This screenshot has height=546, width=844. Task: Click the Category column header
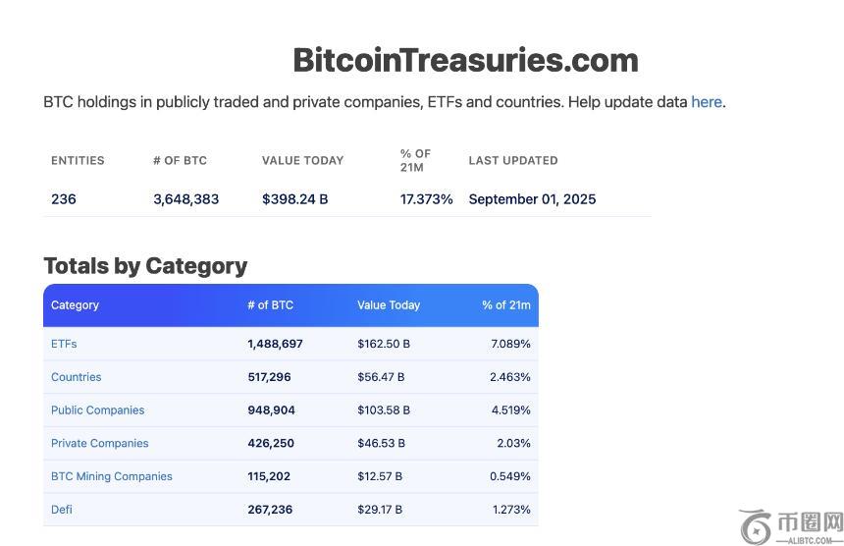75,305
